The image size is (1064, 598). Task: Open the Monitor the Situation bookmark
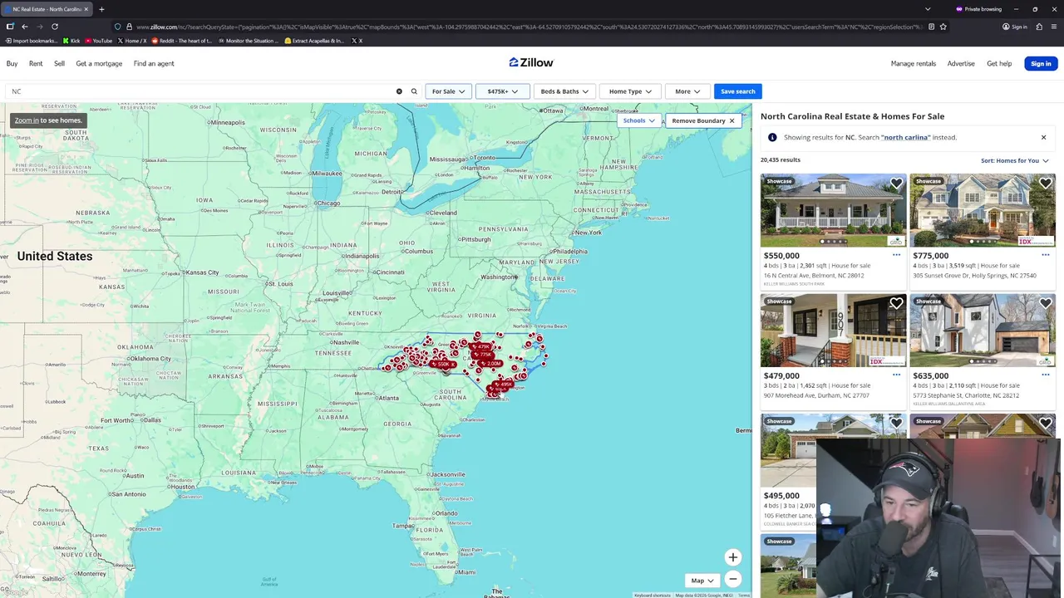pyautogui.click(x=248, y=41)
